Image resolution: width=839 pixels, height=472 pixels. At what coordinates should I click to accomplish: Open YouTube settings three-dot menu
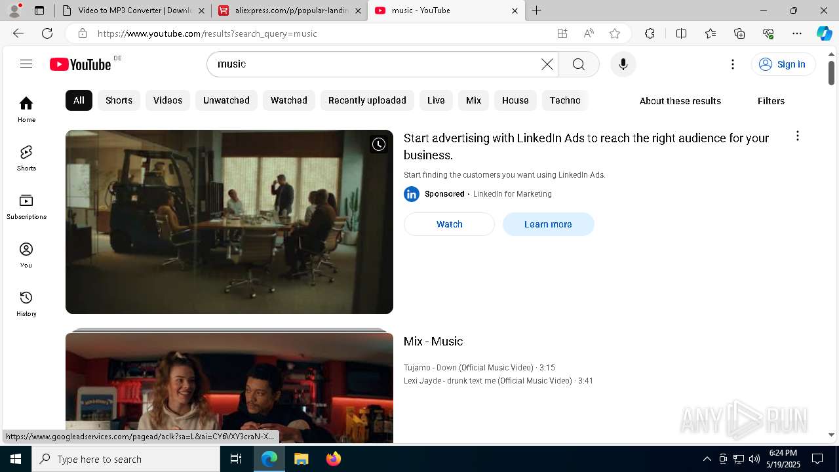(x=733, y=64)
